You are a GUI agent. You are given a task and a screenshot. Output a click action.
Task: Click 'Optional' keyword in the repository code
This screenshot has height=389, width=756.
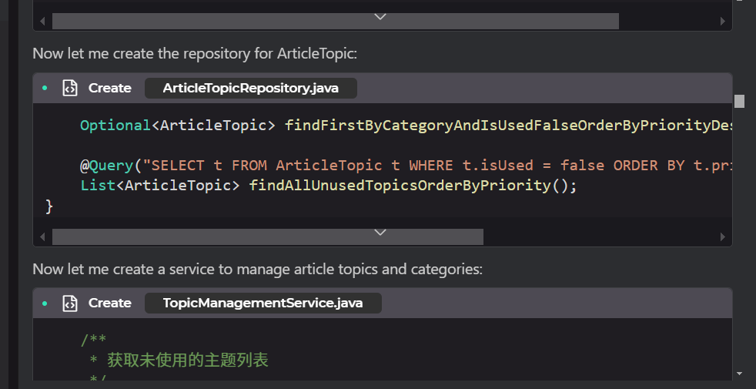coord(115,126)
